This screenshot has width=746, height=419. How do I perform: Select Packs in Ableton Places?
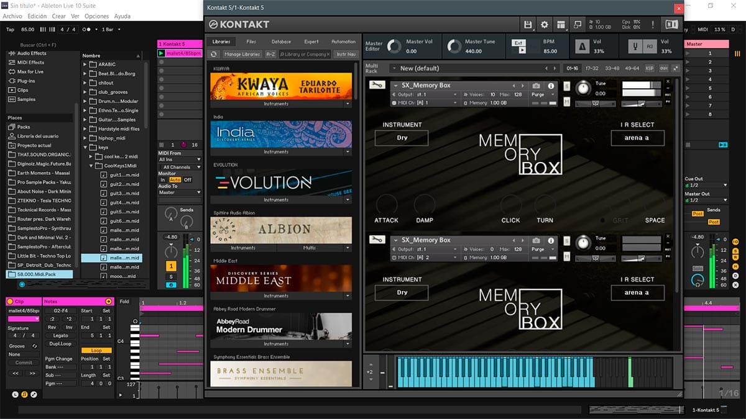point(24,127)
